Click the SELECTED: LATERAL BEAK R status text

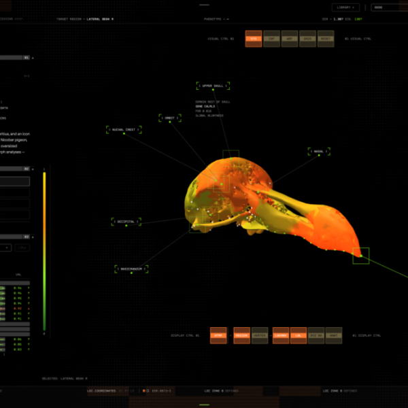(x=65, y=379)
